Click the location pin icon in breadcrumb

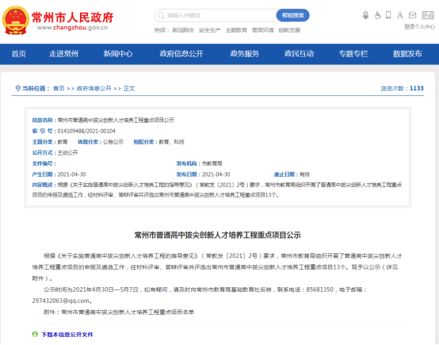[x=17, y=88]
